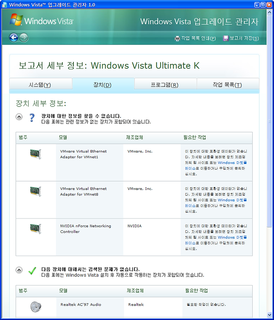Click 'Realtek' manufacturer cell
The width and height of the screenshot is (274, 320).
pos(136,304)
